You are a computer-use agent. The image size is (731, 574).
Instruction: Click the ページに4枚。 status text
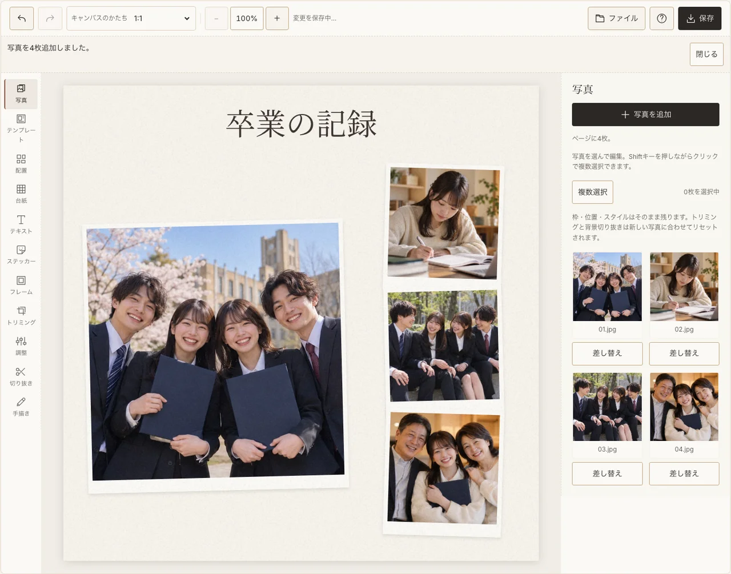click(x=592, y=138)
